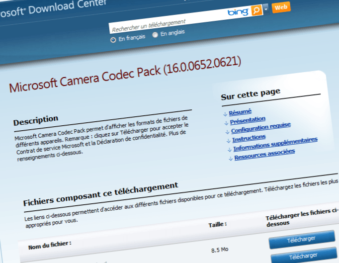Jump to the Présentation section link
The image size is (339, 263).
pos(248,120)
